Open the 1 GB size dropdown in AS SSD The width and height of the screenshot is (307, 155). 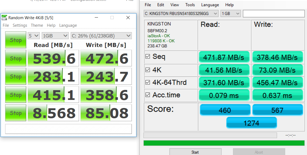pyautogui.click(x=230, y=14)
